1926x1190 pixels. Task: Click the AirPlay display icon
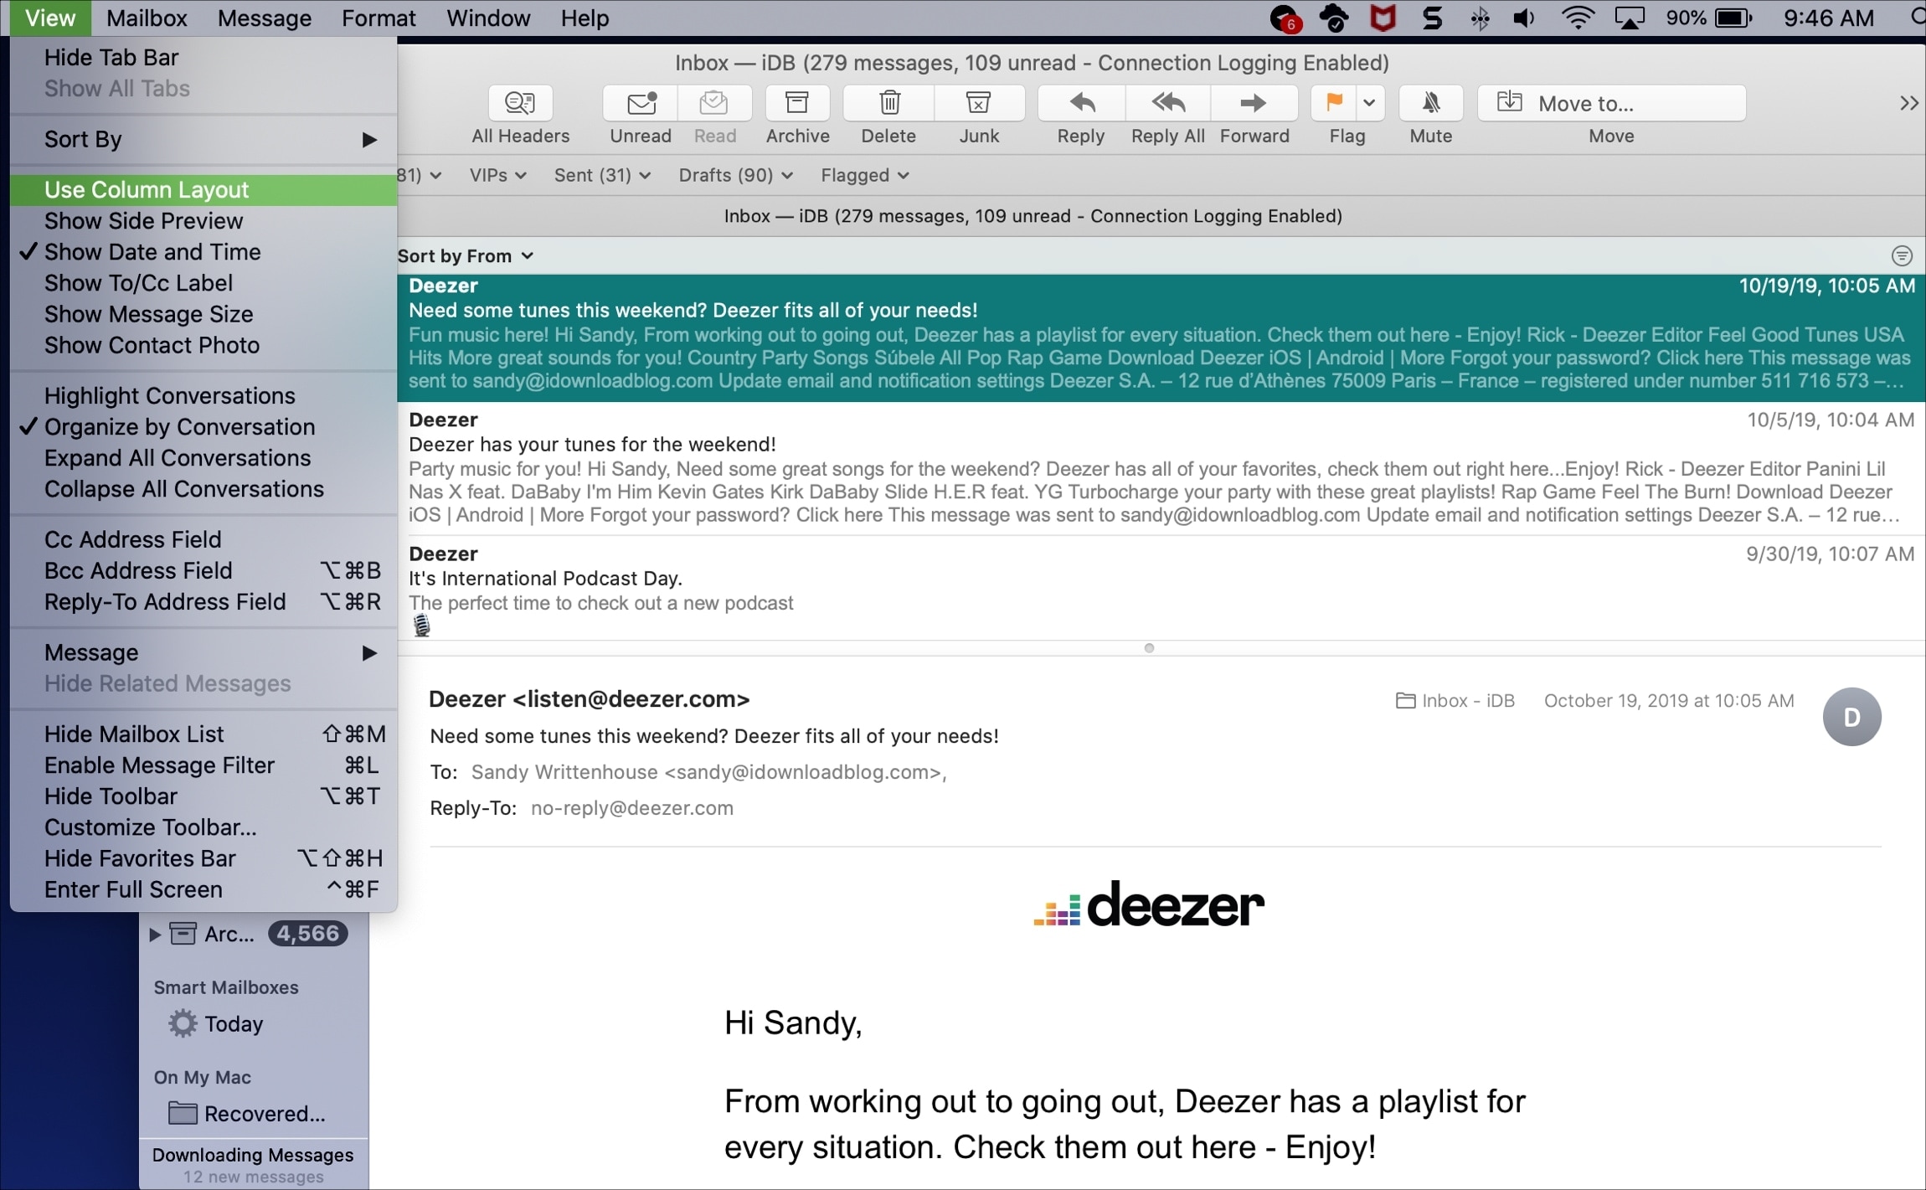(1629, 18)
